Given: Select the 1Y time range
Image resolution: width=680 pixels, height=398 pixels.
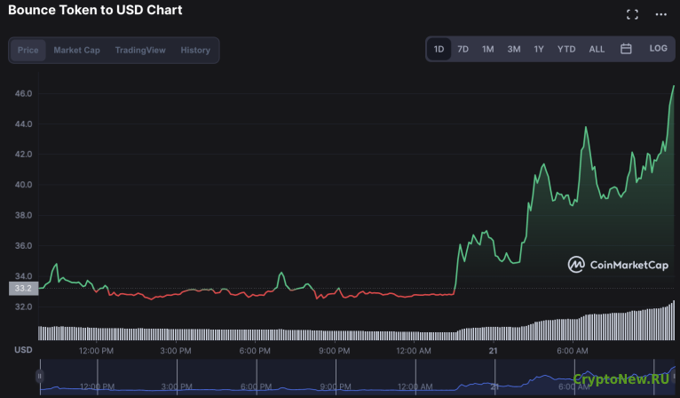Looking at the screenshot, I should point(539,49).
